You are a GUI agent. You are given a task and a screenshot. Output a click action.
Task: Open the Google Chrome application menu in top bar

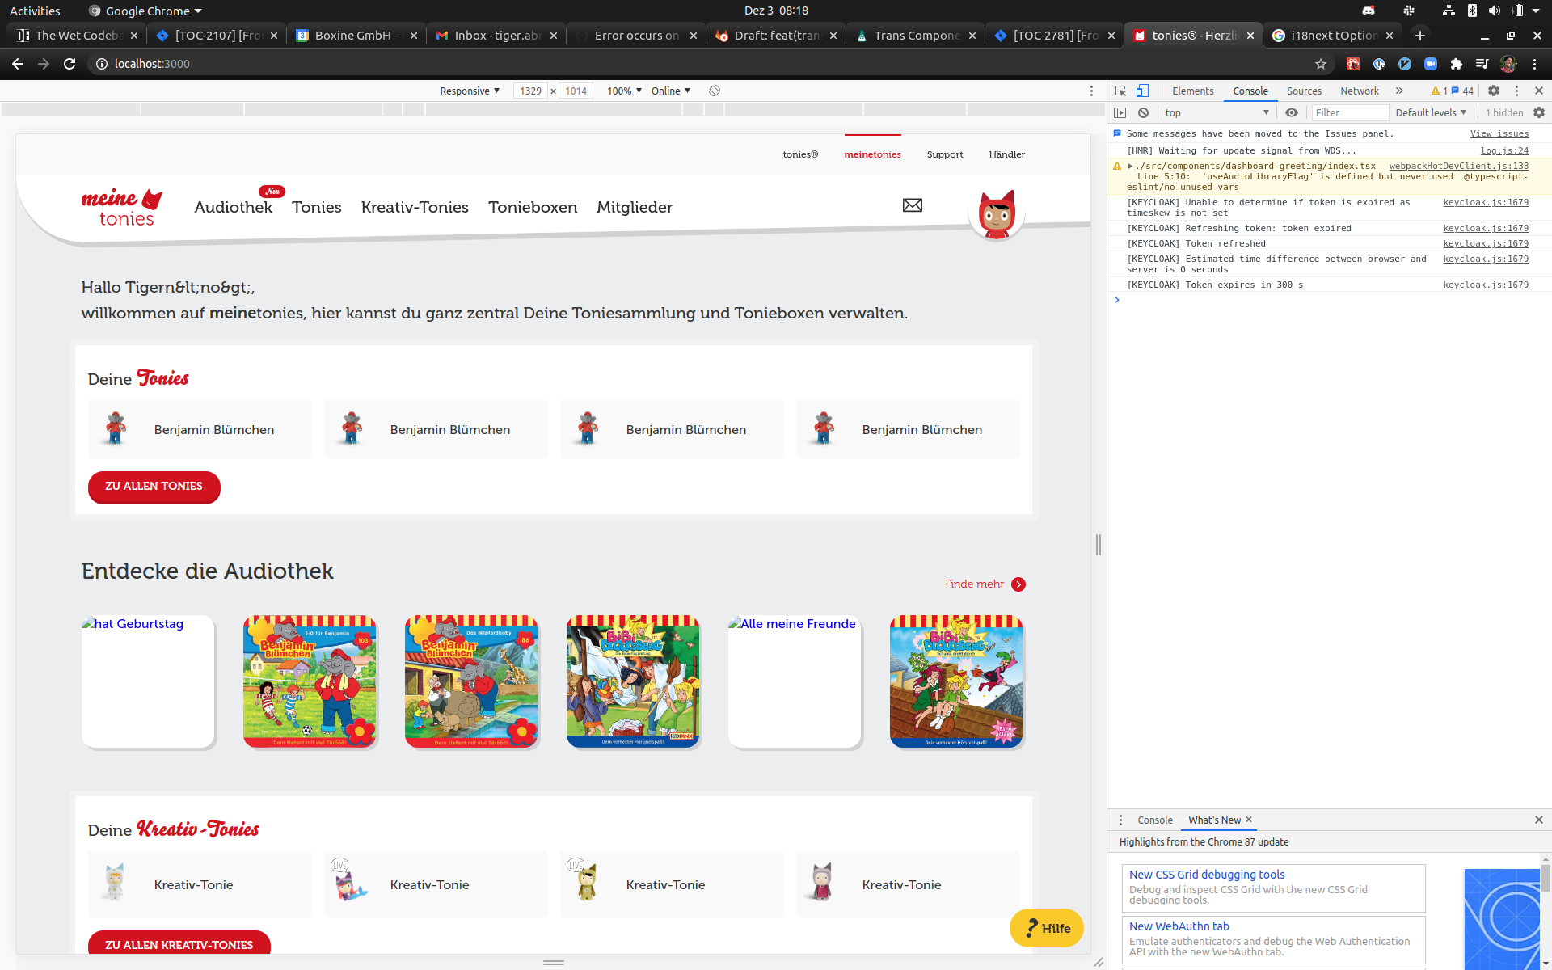pos(145,11)
